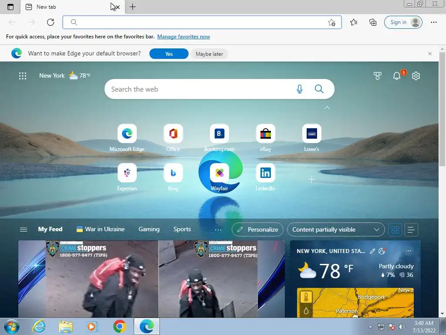Open the Collections icon

[373, 22]
